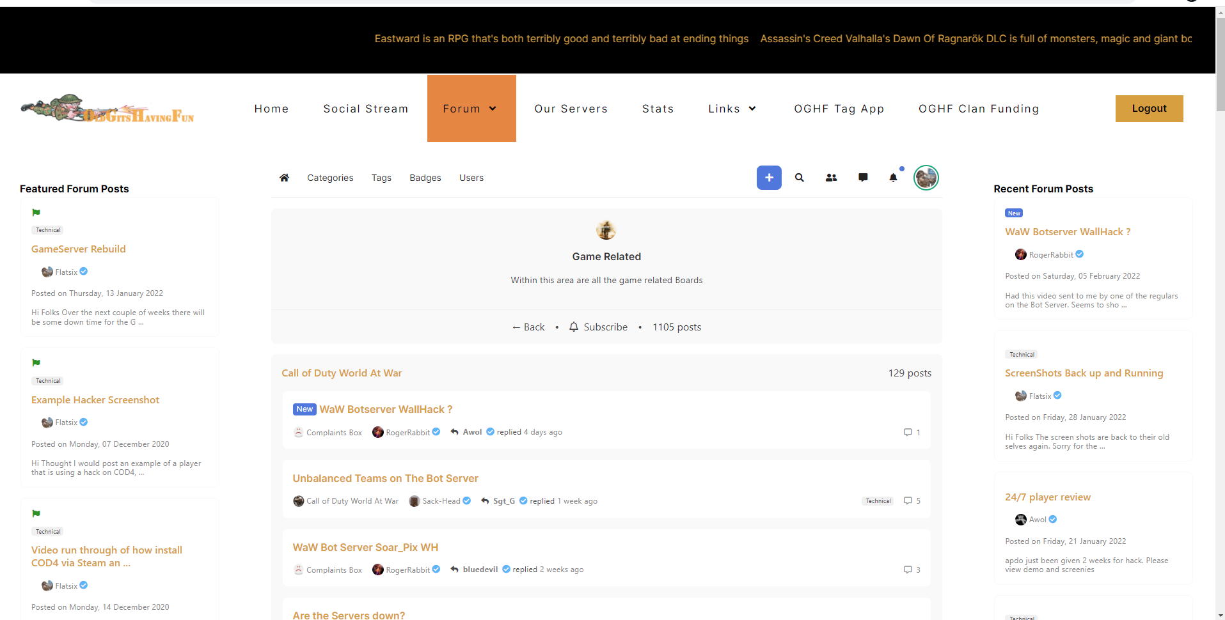Image resolution: width=1225 pixels, height=620 pixels.
Task: Open the chat messages icon
Action: click(x=863, y=178)
